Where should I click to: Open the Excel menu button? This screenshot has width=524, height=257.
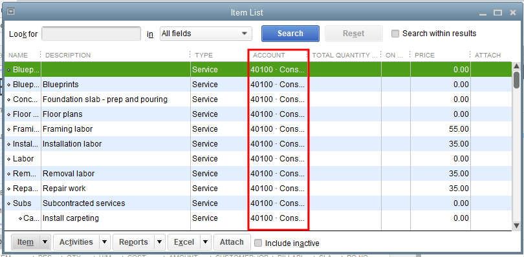[x=184, y=242]
